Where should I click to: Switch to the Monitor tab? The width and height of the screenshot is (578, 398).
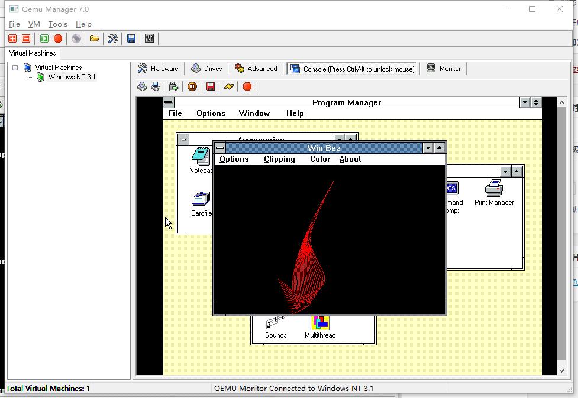pos(444,69)
